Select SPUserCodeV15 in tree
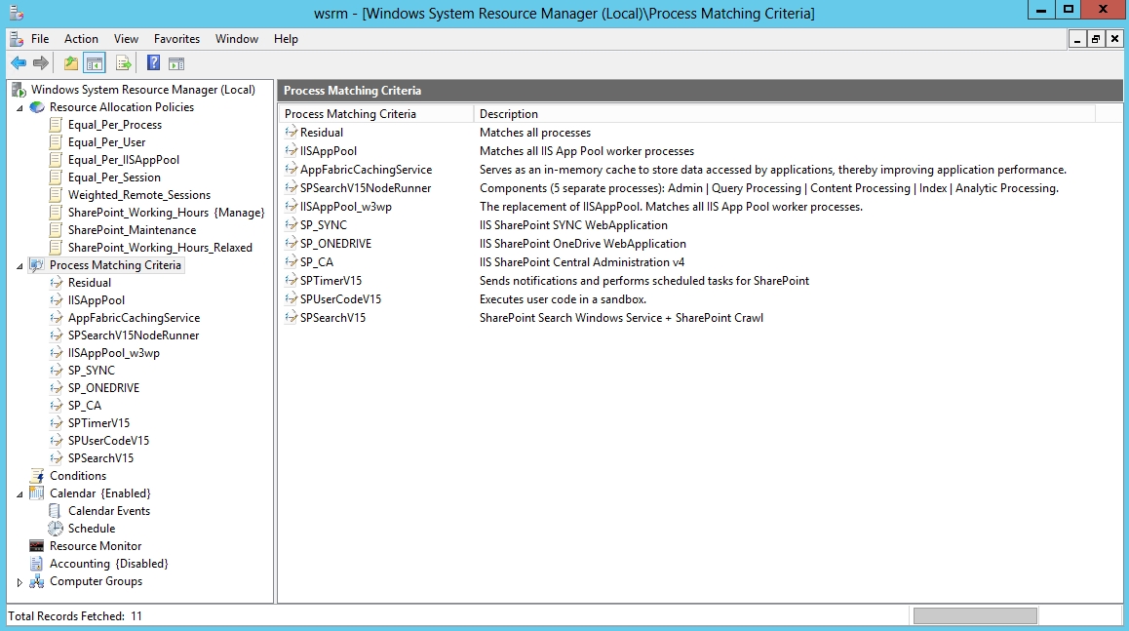Viewport: 1129px width, 631px height. pyautogui.click(x=109, y=441)
